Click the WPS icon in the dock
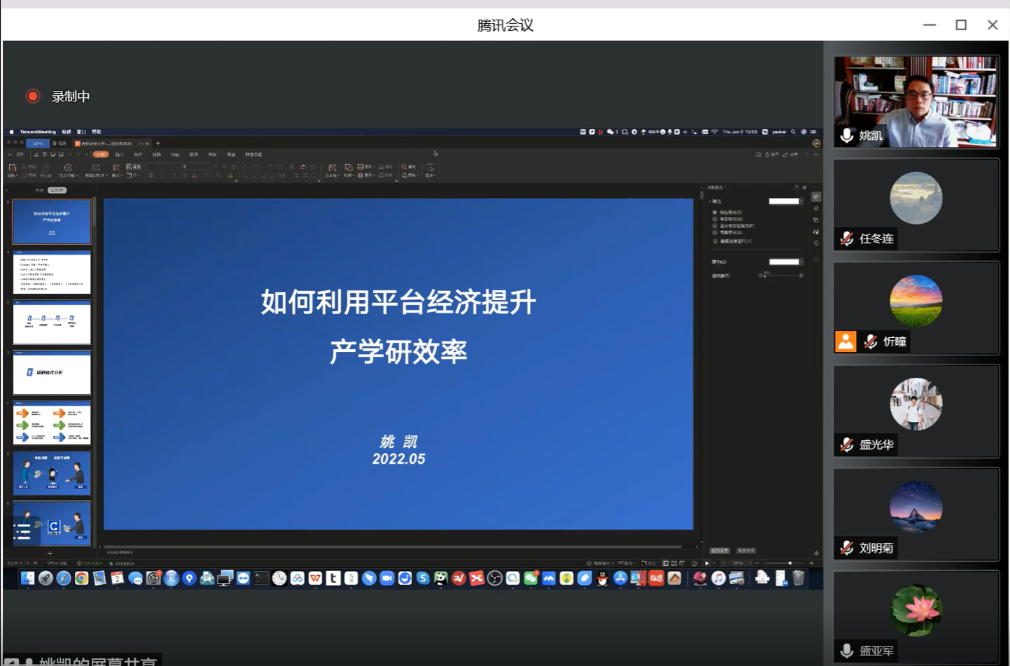The height and width of the screenshot is (666, 1010). coord(315,578)
